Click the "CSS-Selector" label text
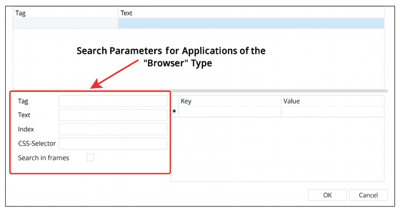 click(37, 144)
